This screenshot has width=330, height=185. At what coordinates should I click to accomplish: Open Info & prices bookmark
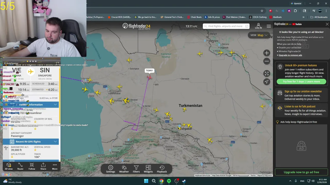coord(212,17)
